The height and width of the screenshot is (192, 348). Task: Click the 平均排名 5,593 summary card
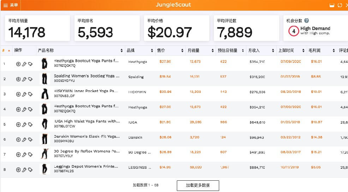tap(107, 28)
